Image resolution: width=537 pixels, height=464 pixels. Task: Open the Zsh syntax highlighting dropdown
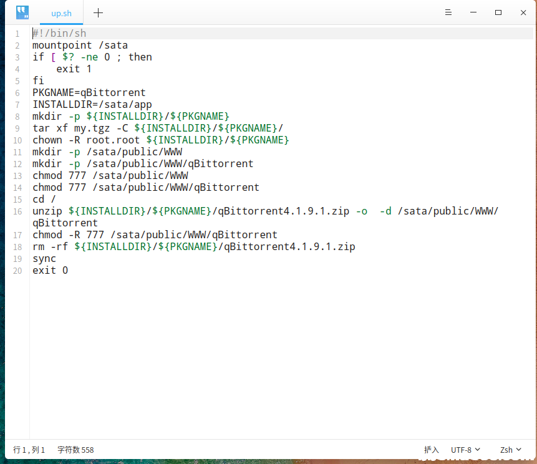[x=511, y=450]
